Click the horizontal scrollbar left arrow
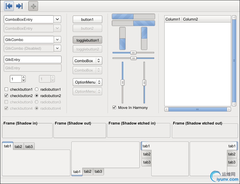240x184 pixels. click(167, 109)
